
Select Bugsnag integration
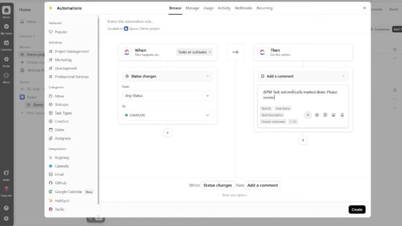[x=59, y=157]
